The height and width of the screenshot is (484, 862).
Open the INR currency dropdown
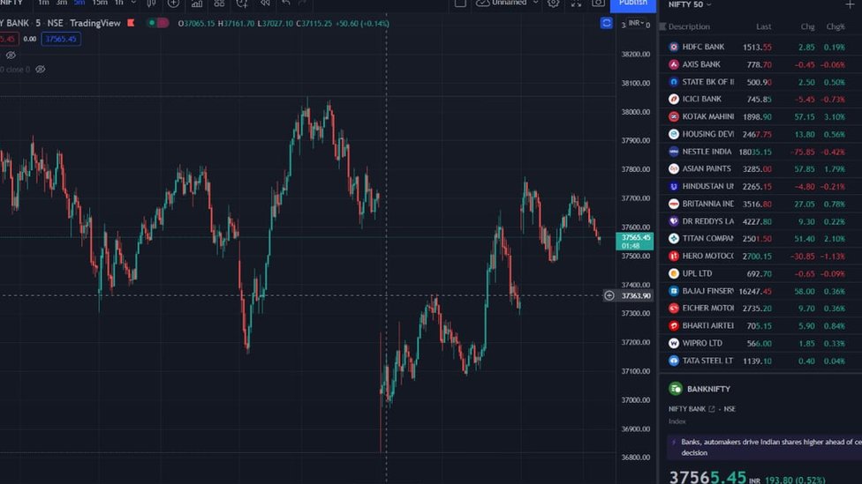coord(636,23)
